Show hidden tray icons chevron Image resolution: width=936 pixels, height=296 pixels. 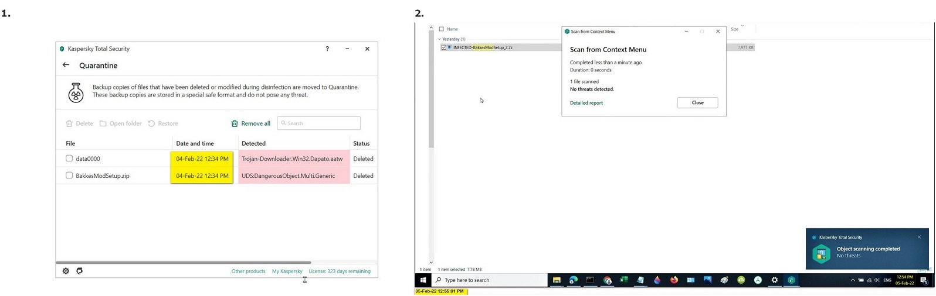click(853, 280)
